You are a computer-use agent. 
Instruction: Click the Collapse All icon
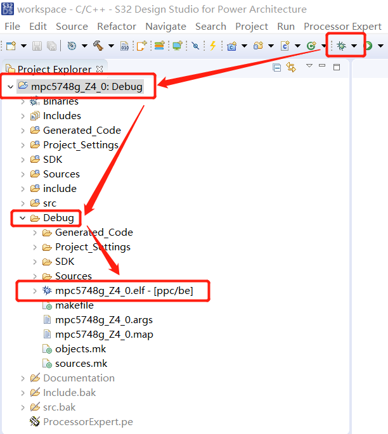tap(276, 67)
